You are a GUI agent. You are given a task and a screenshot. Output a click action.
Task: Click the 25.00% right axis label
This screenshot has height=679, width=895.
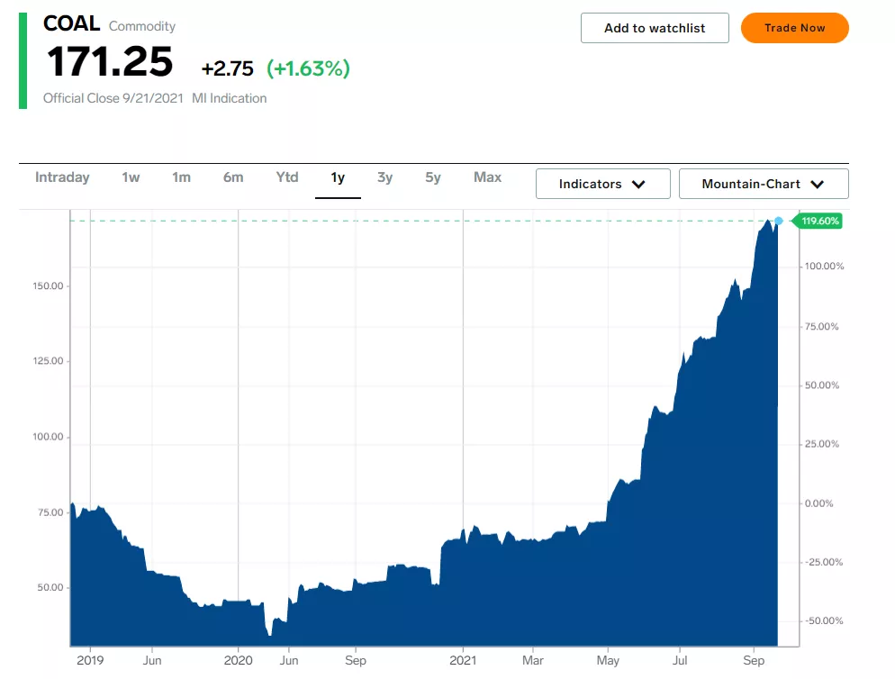tap(822, 444)
